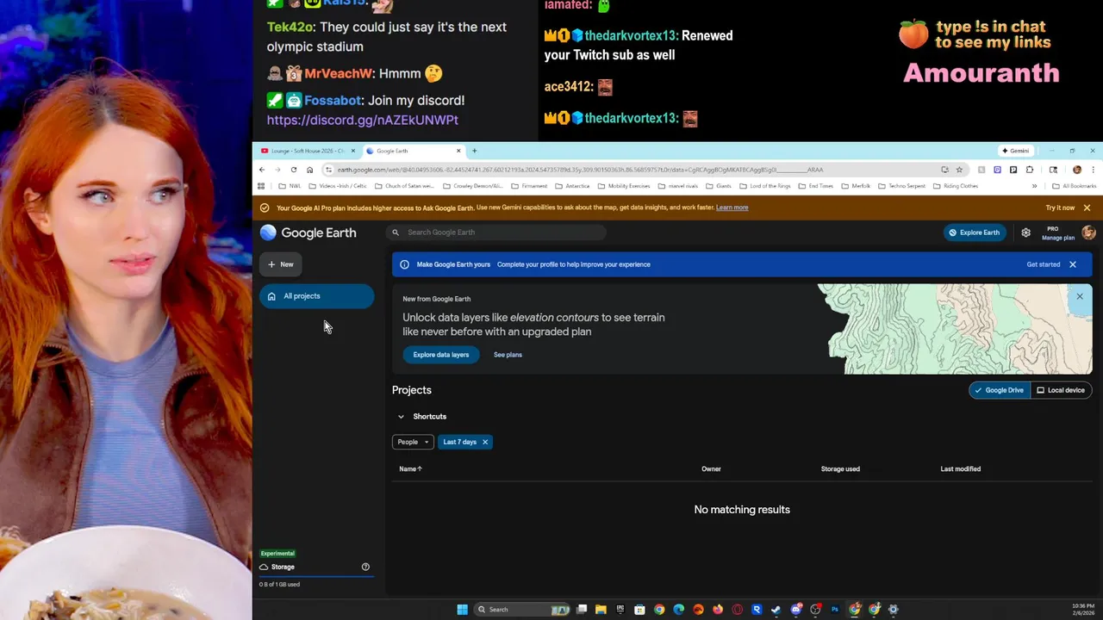1103x620 pixels.
Task: Go back in the browser
Action: pyautogui.click(x=262, y=170)
